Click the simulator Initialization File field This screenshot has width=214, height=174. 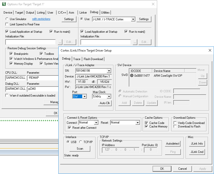point(30,42)
